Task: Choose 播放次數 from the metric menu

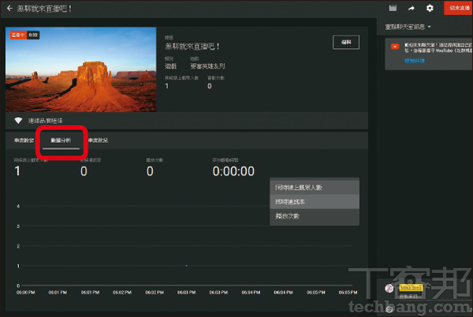Action: coord(287,215)
